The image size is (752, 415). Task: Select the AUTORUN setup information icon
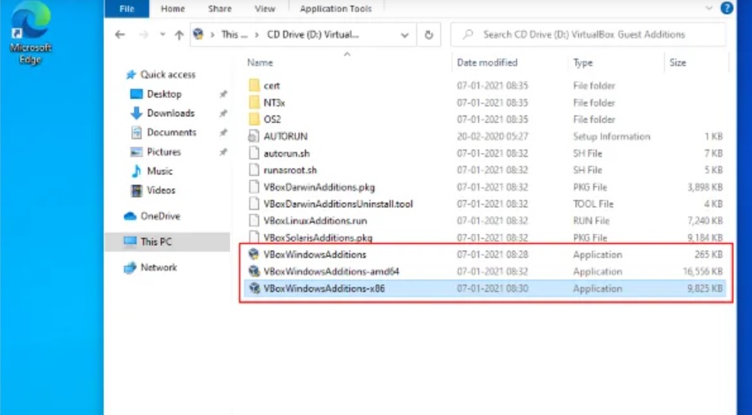click(254, 136)
